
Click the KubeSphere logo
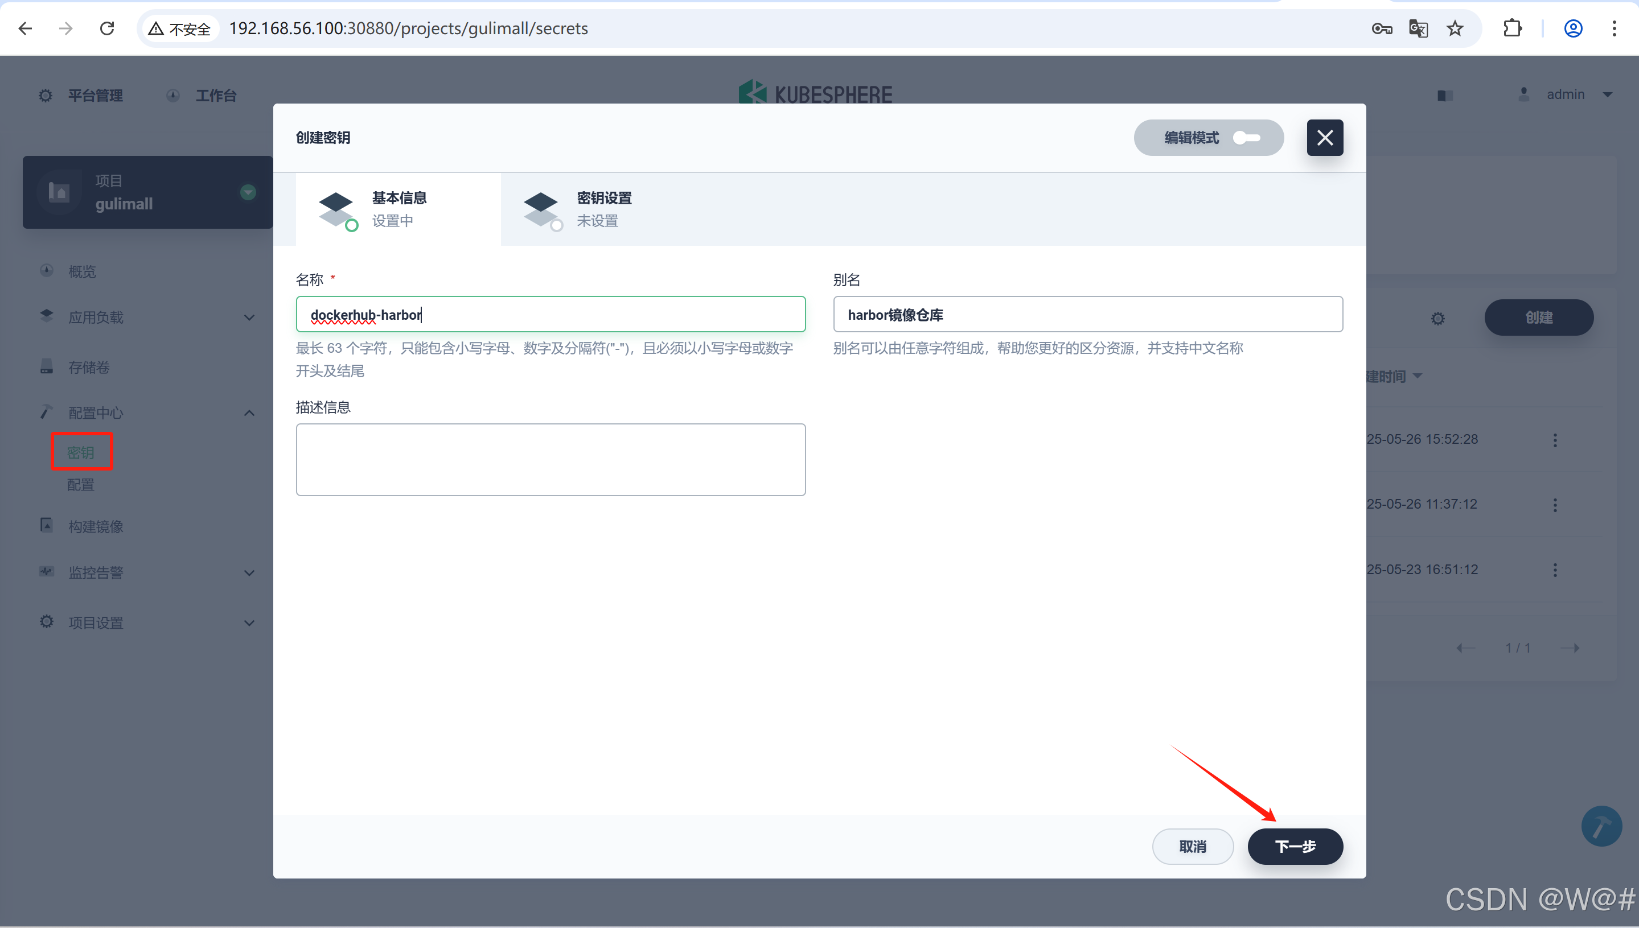click(816, 93)
